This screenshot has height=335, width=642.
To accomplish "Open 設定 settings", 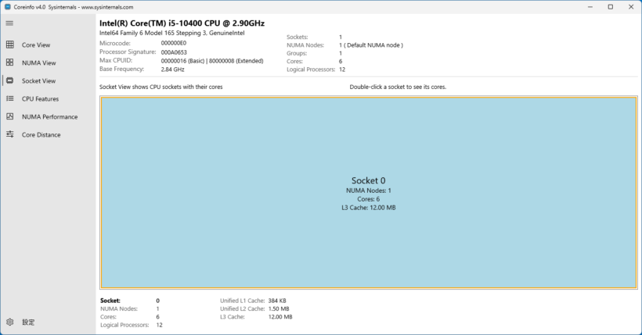I will coord(49,323).
